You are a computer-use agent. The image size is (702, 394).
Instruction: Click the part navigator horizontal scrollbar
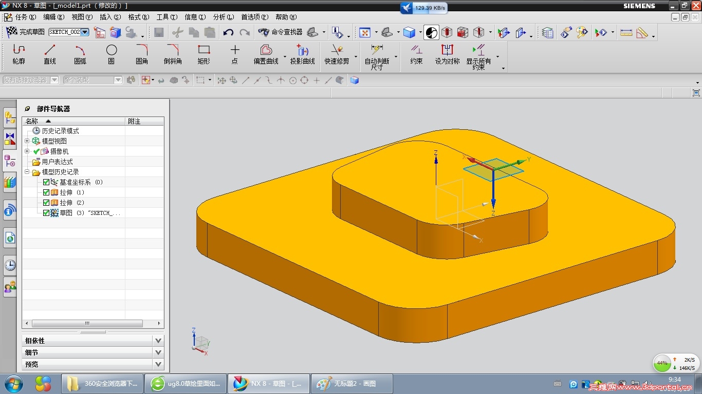pyautogui.click(x=87, y=324)
